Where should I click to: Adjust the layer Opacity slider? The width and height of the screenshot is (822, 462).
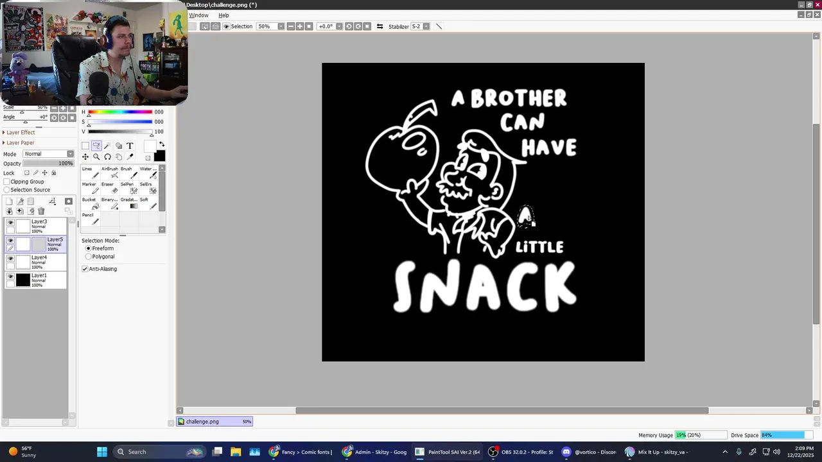point(48,164)
